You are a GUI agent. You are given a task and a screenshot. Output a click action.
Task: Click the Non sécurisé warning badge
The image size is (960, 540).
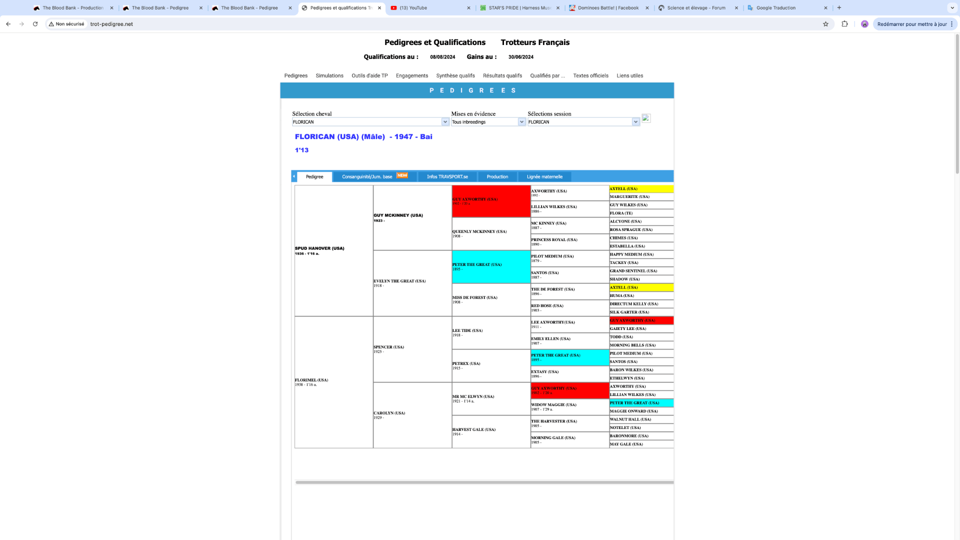pyautogui.click(x=66, y=24)
